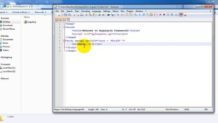Select the angular.js file in Explorer
The width and height of the screenshot is (218, 123).
click(30, 22)
